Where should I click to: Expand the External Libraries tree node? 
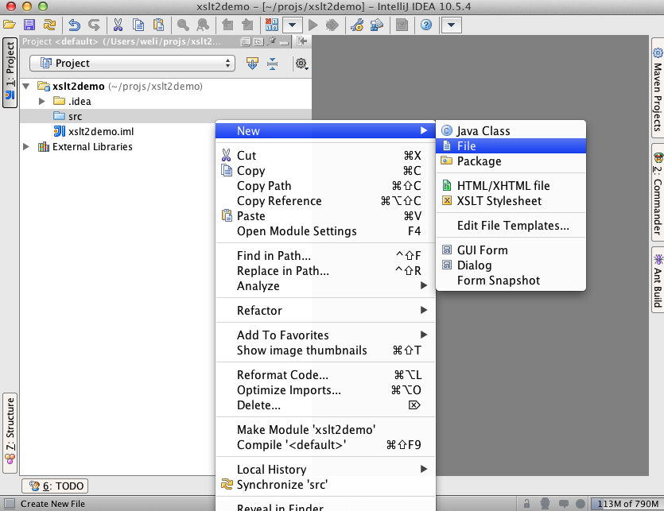coord(26,147)
